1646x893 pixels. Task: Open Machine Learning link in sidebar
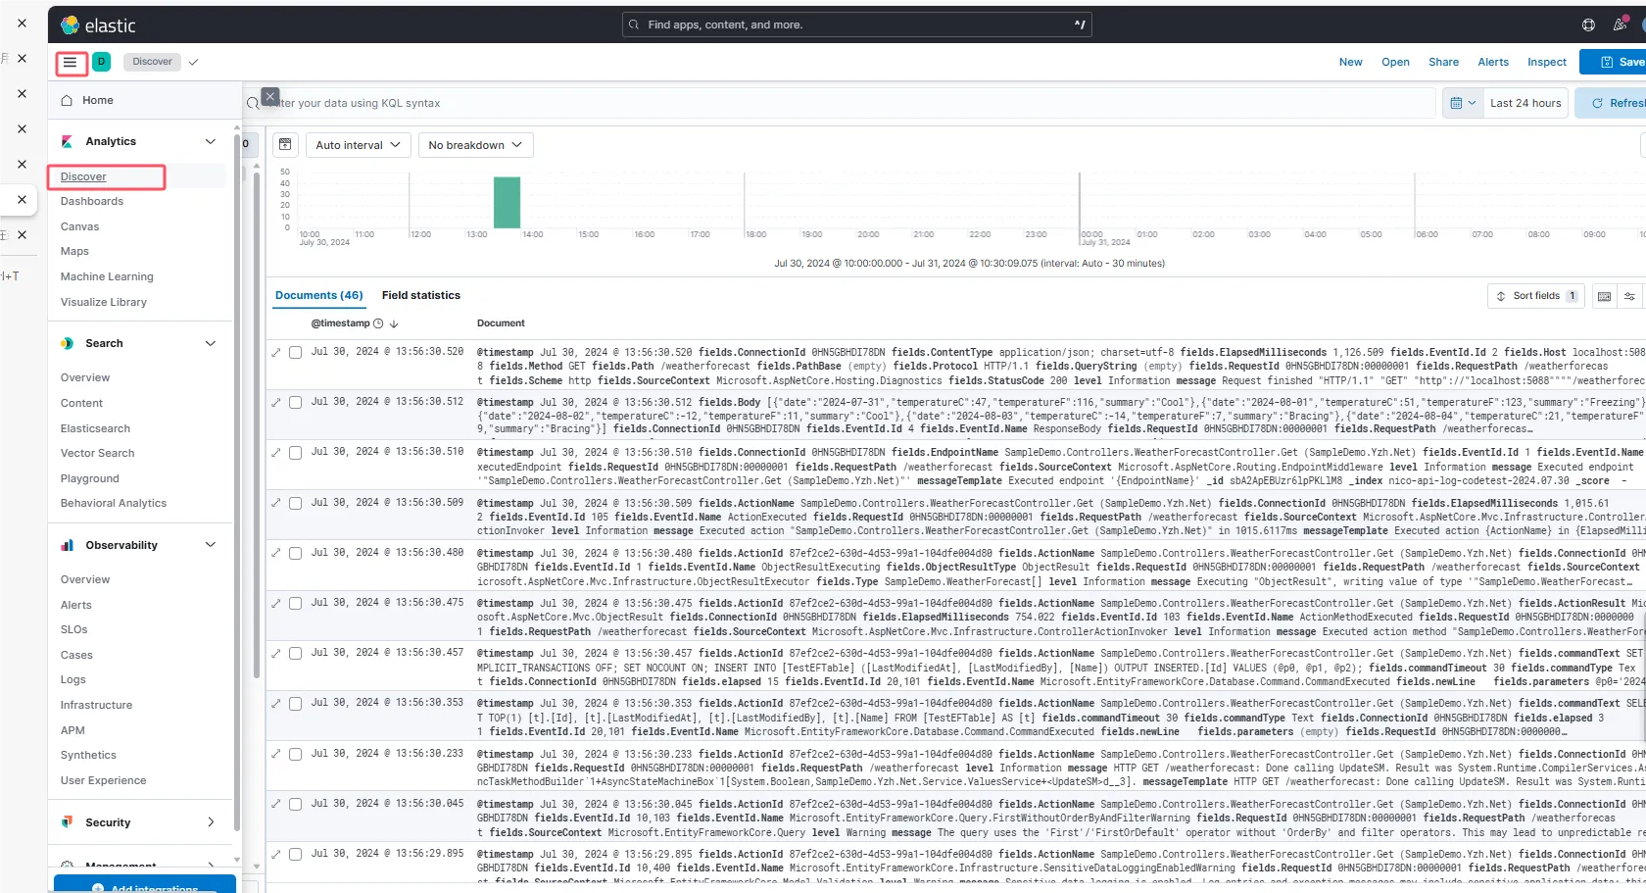pos(107,276)
